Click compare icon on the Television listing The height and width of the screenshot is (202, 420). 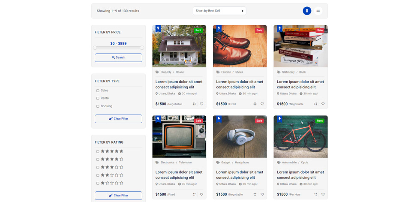click(194, 194)
